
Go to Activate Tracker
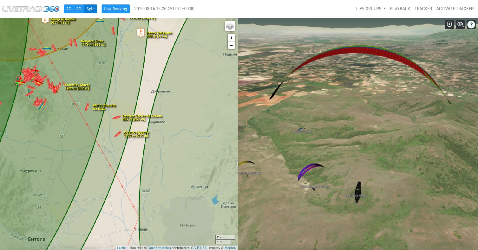pyautogui.click(x=455, y=9)
